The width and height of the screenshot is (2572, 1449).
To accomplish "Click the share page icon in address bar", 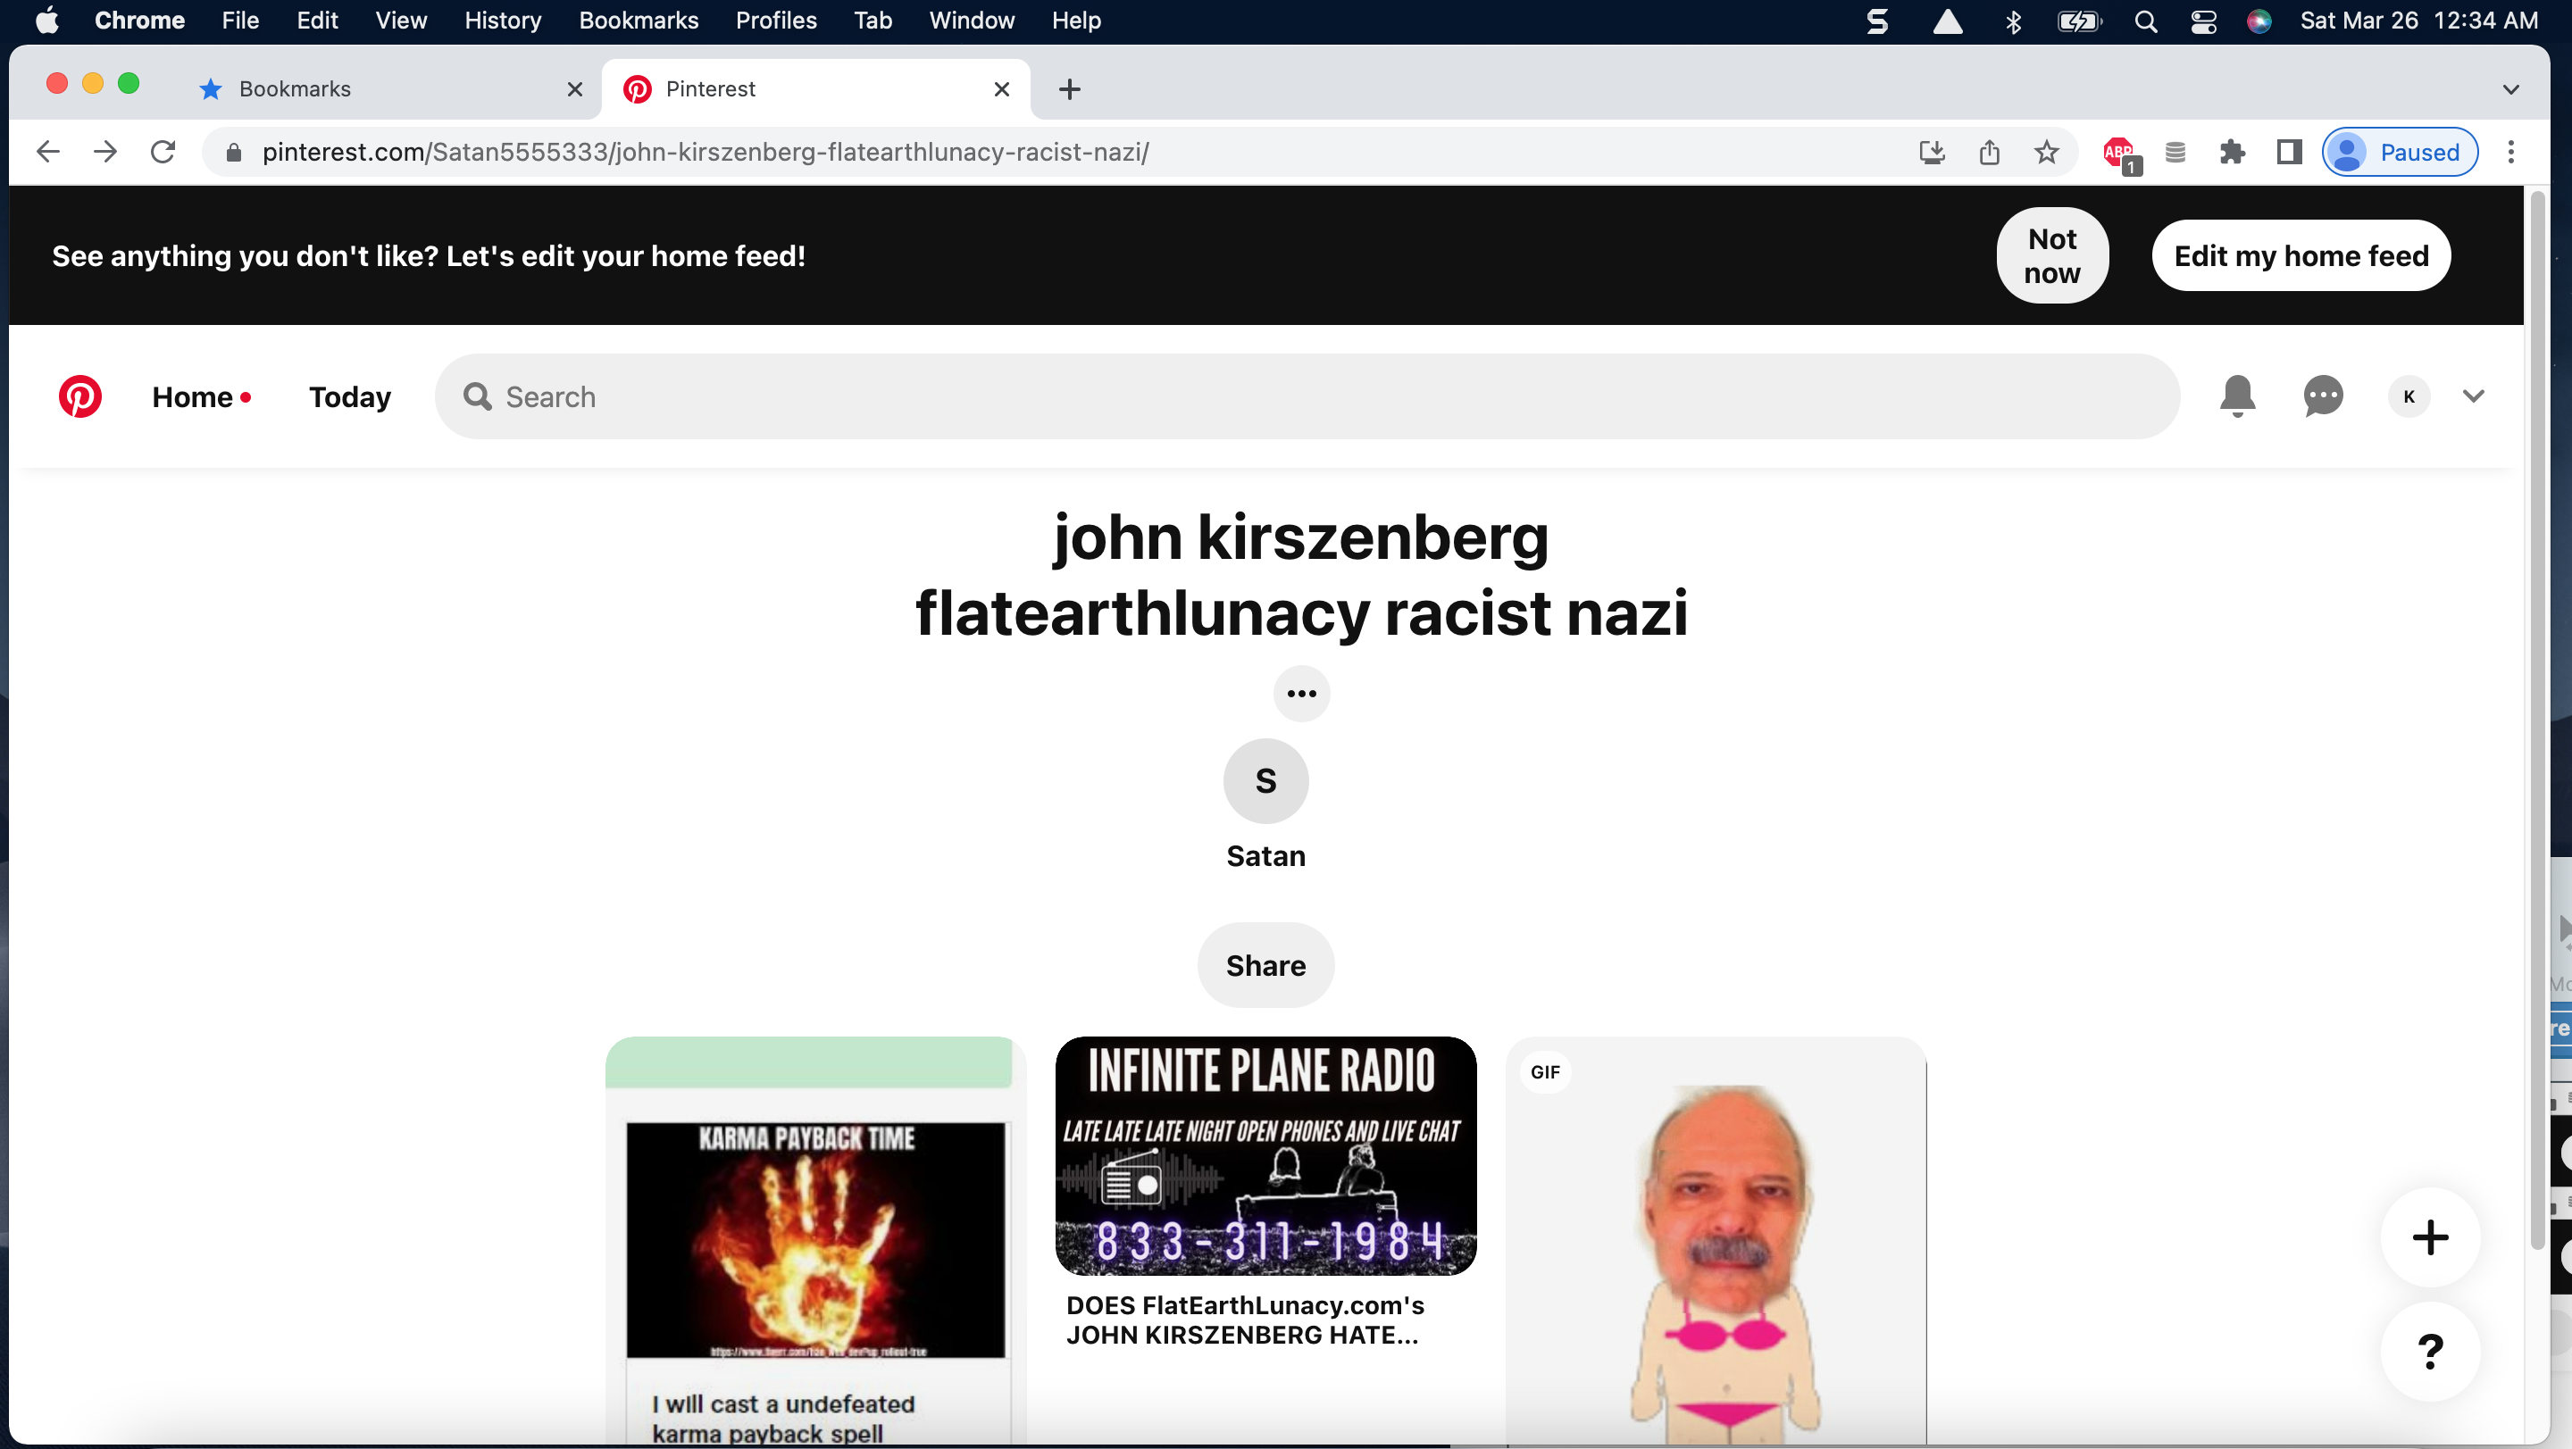I will pos(1989,152).
